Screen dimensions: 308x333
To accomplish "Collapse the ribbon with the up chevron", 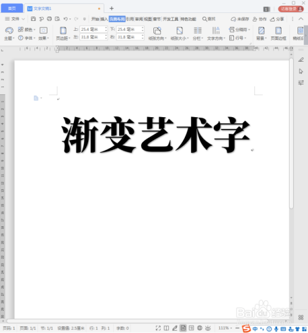I will [x=301, y=19].
